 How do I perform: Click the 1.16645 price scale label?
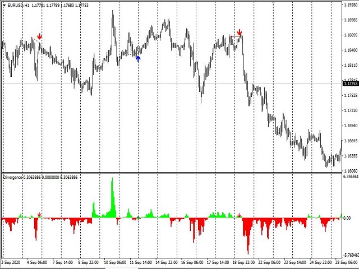[x=349, y=141]
